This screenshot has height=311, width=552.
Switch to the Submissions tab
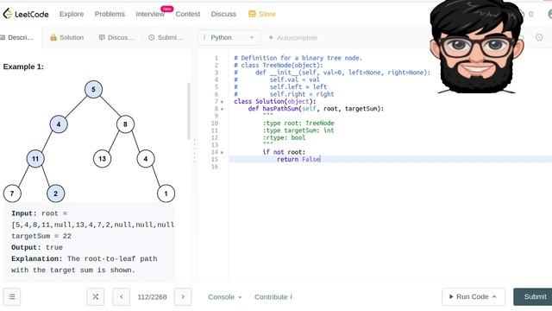click(x=166, y=37)
